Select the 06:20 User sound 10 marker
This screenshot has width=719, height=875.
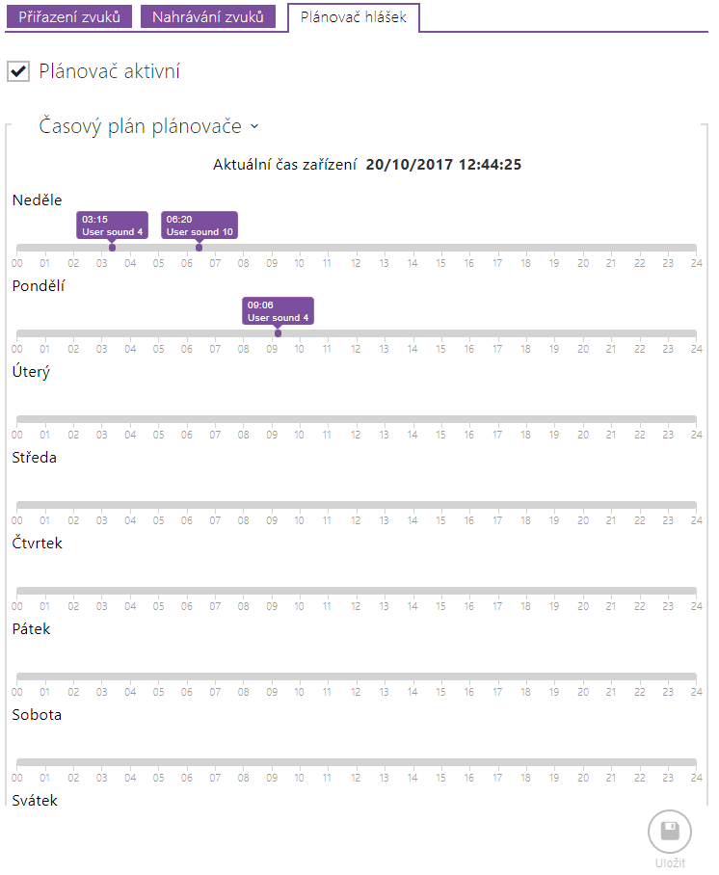click(200, 225)
